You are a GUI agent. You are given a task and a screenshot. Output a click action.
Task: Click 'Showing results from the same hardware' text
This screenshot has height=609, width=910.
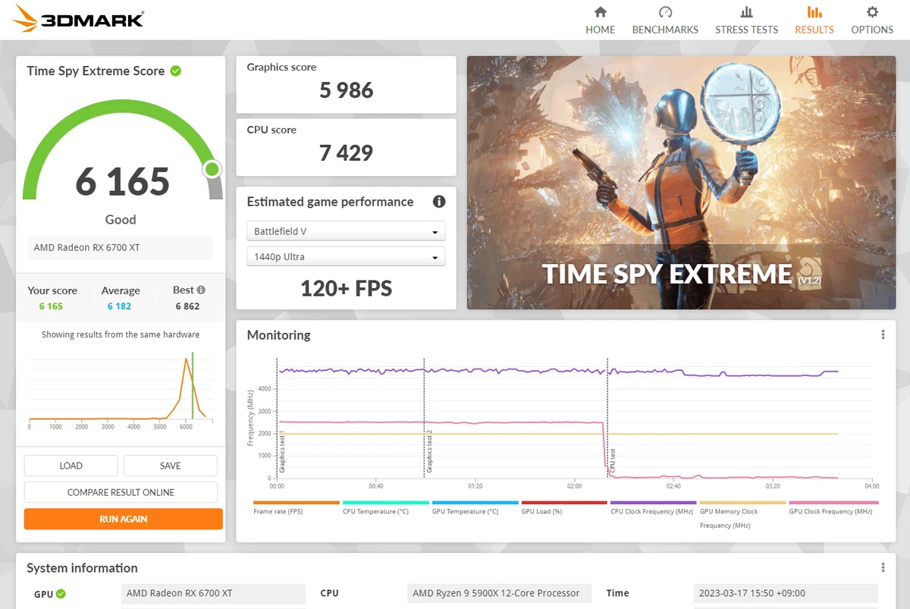[121, 334]
